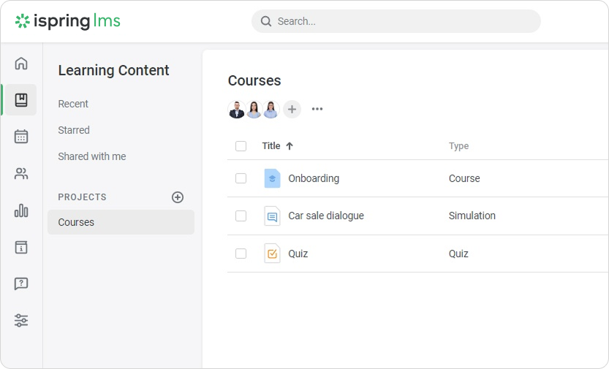Add a new project with plus icon
The height and width of the screenshot is (369, 609).
click(x=178, y=197)
